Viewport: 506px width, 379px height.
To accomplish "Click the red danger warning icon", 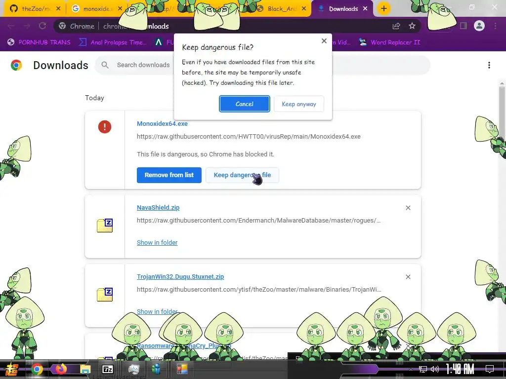I will click(105, 127).
